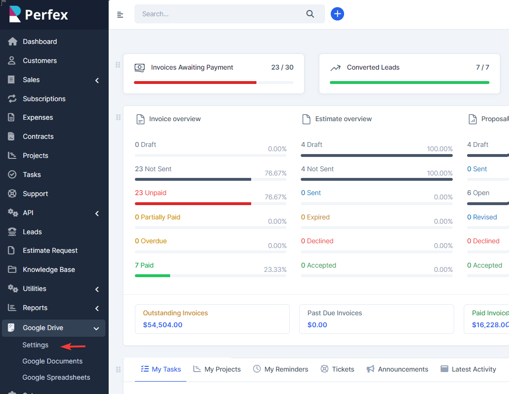Click into the Search input field
509x394 pixels.
[x=219, y=14]
